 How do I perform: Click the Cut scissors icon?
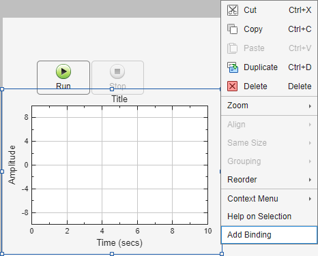point(233,10)
